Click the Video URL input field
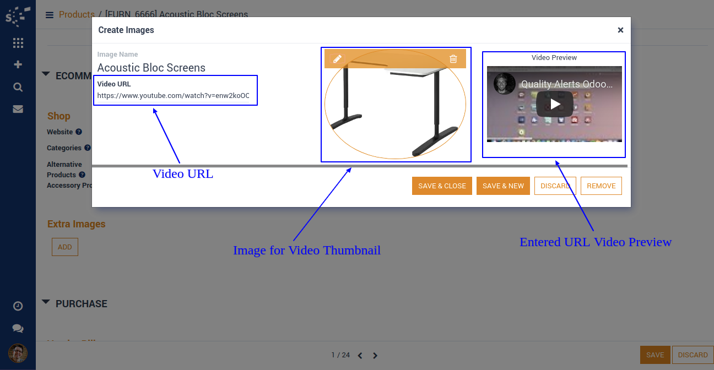This screenshot has width=714, height=370. [173, 96]
